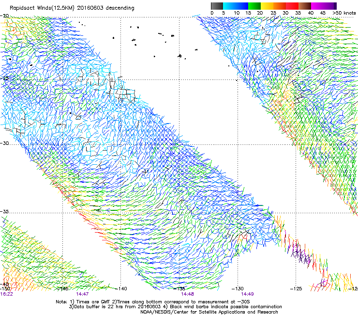358x315 pixels.
Task: Click the -140 longitude axis label
Action: 121,289
